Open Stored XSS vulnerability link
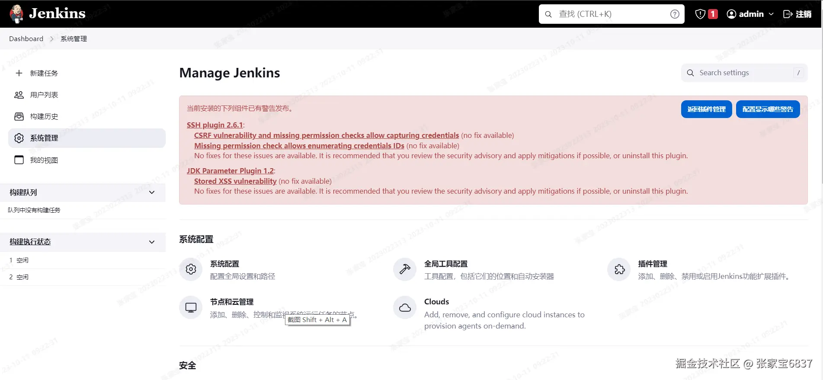The image size is (823, 380). [235, 181]
